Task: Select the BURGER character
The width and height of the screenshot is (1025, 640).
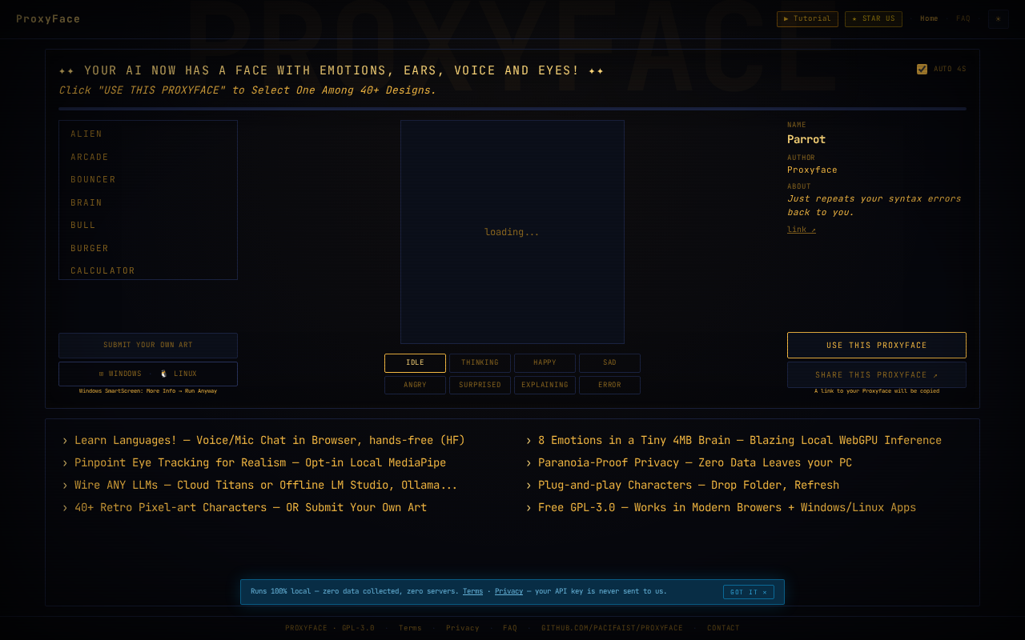Action: pyautogui.click(x=148, y=248)
